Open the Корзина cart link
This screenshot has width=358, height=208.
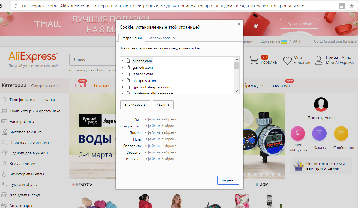(269, 62)
